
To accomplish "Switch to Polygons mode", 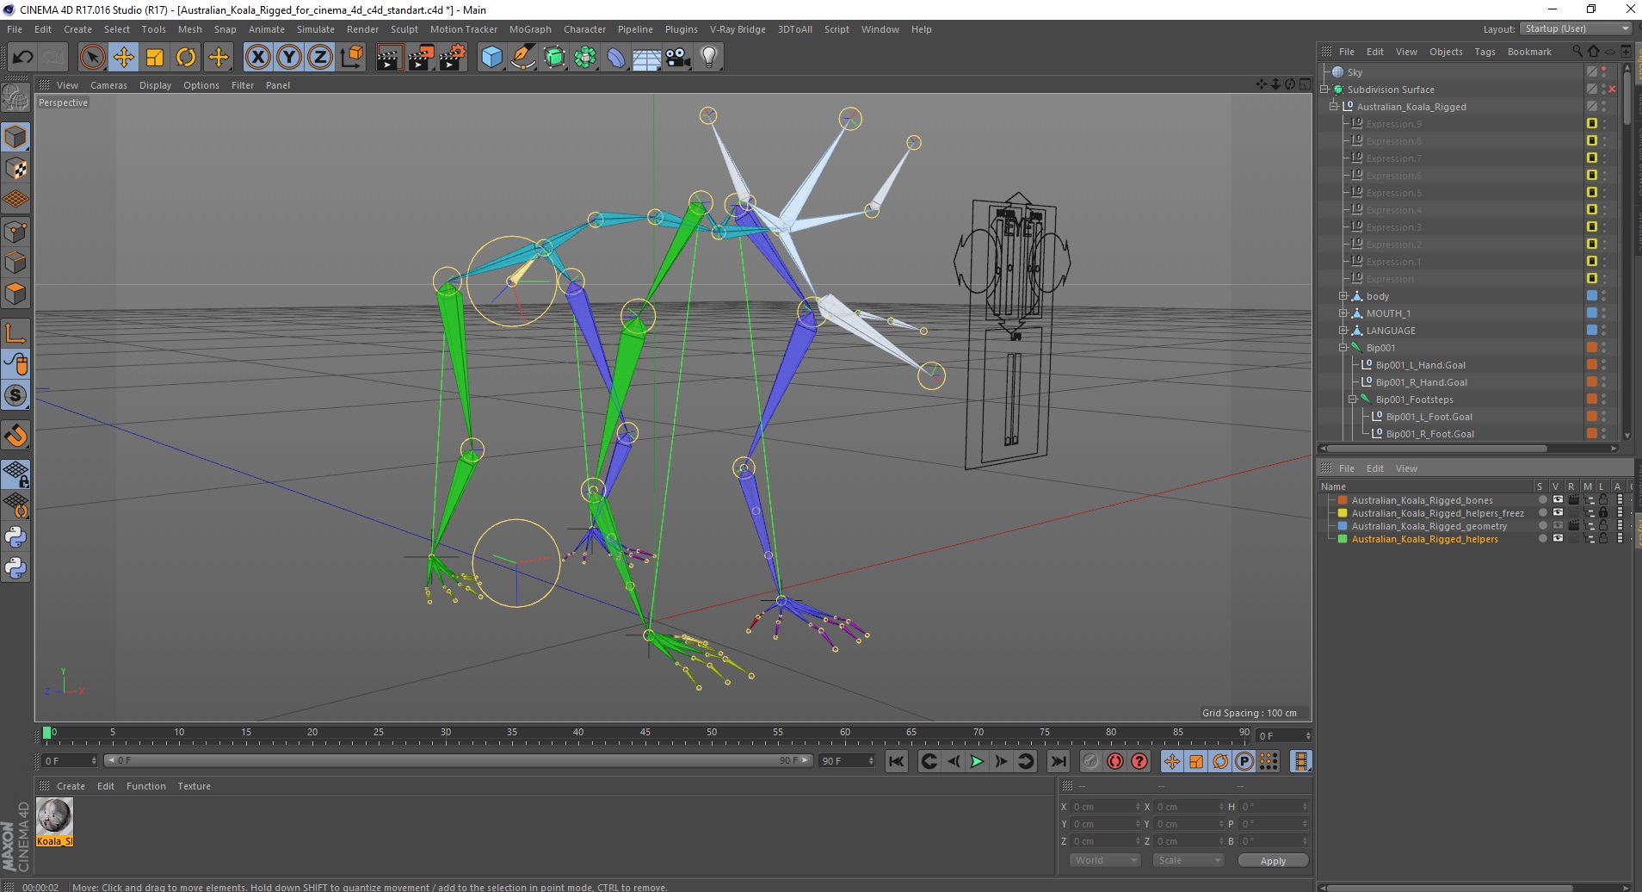I will tap(15, 294).
